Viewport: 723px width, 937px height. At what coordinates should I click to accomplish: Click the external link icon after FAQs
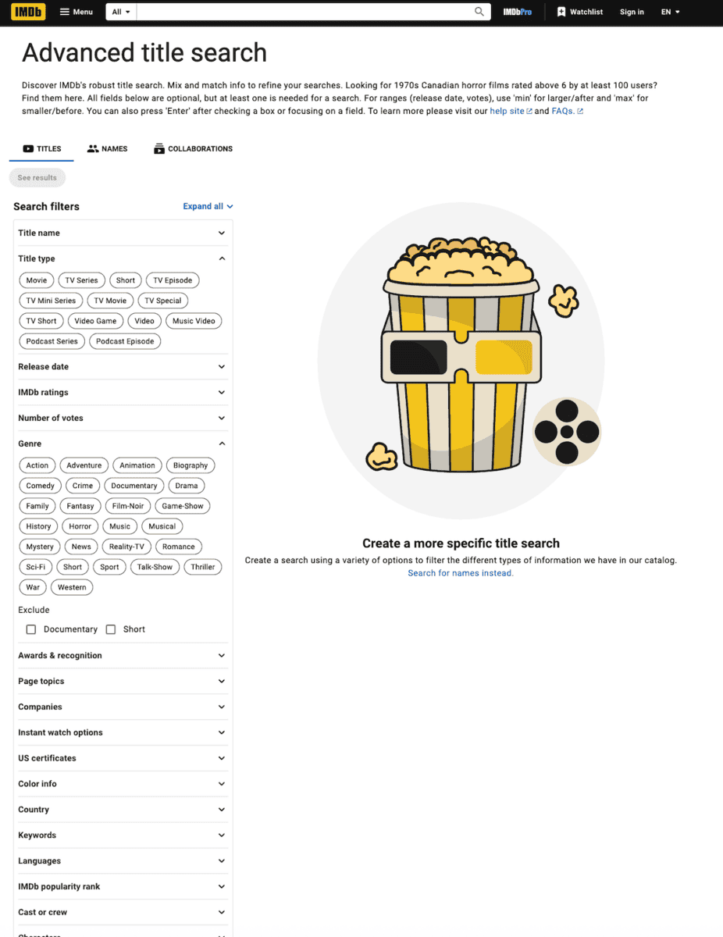click(x=580, y=112)
